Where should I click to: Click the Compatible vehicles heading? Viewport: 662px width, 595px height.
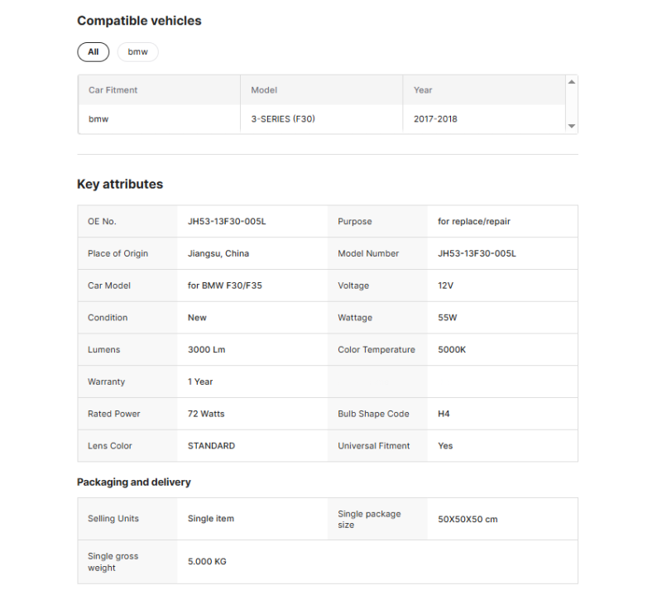pos(139,21)
